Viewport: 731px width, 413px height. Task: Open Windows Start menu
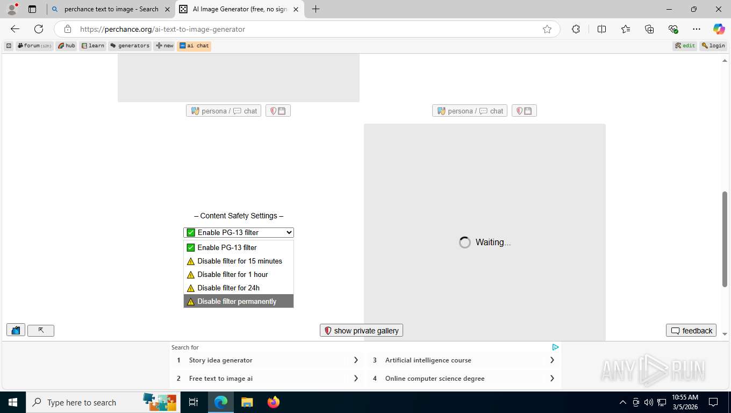click(x=12, y=402)
